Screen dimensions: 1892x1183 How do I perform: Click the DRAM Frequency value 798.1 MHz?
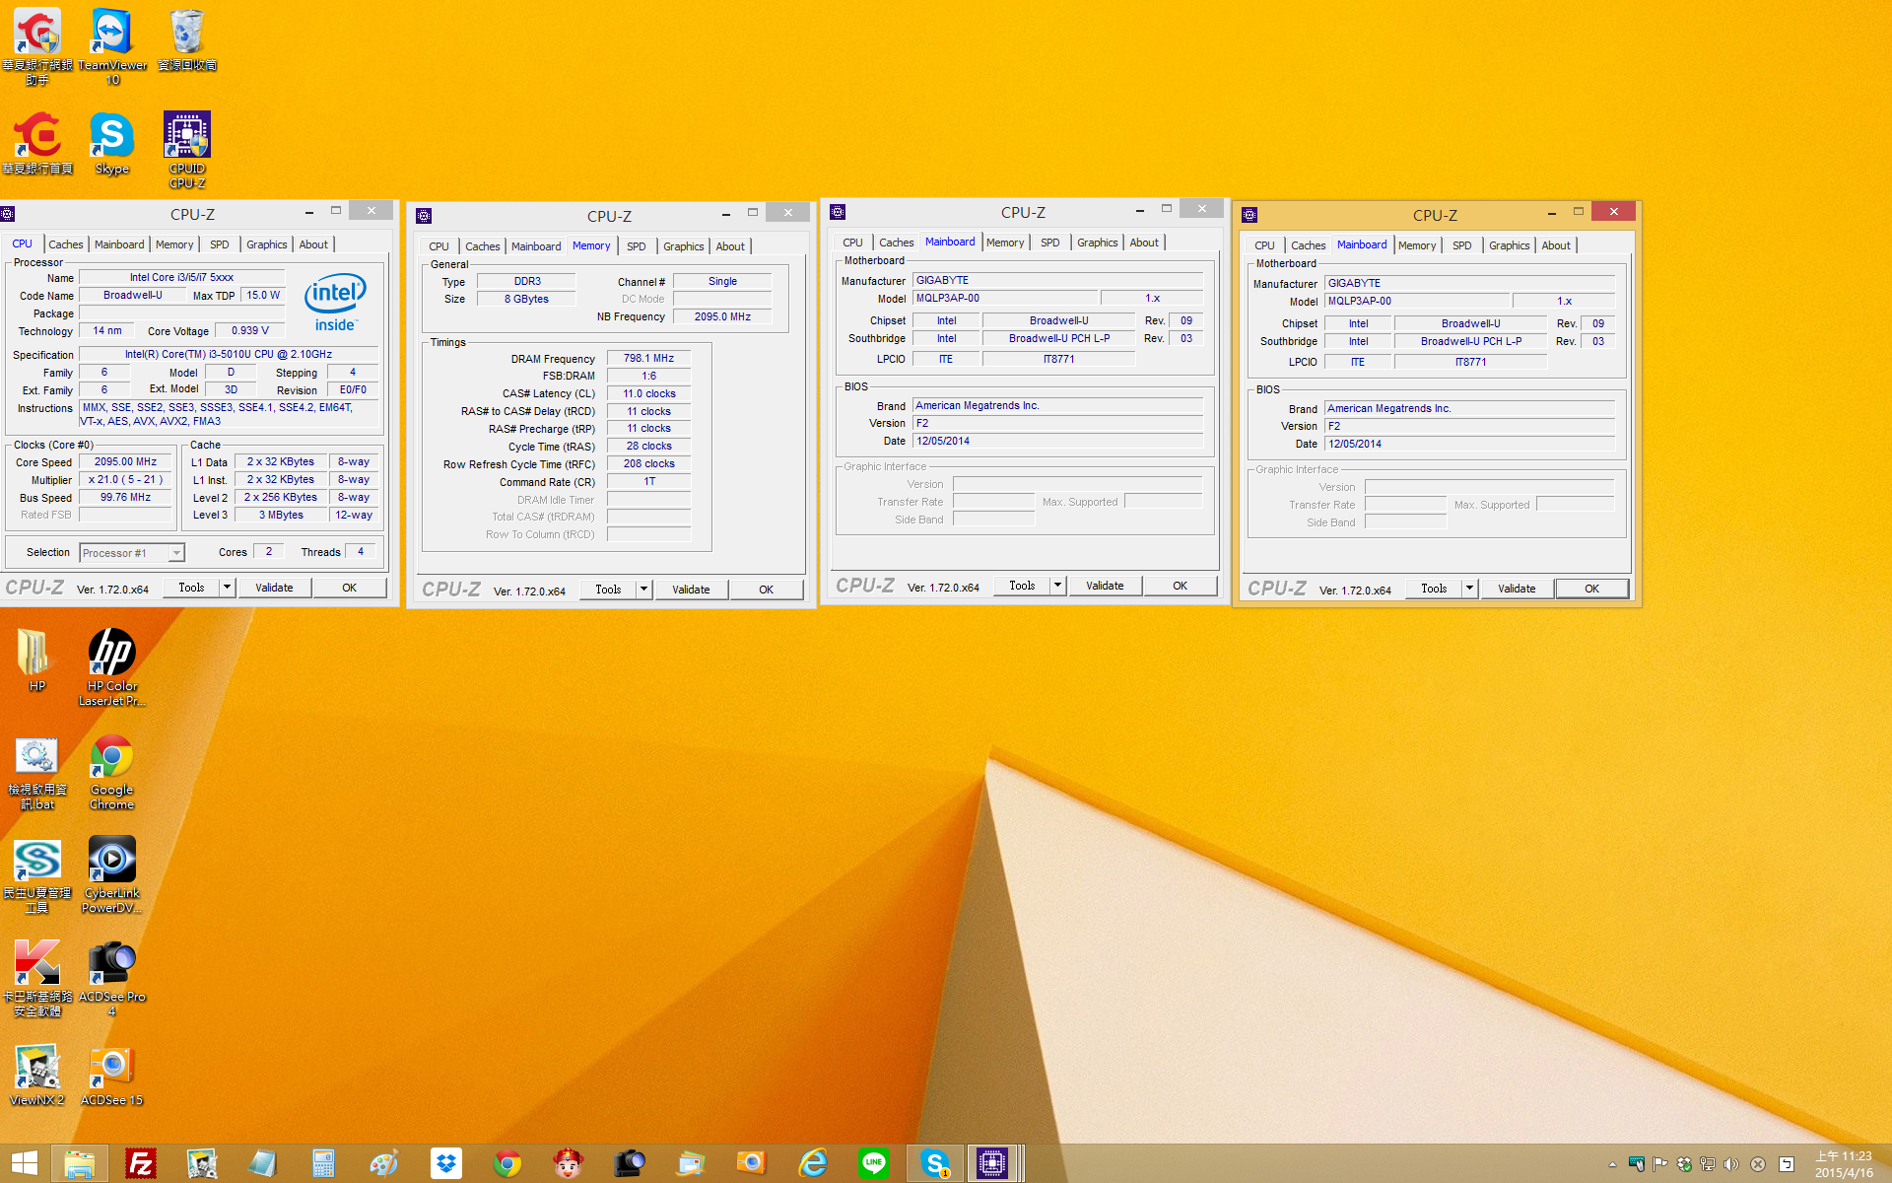pyautogui.click(x=648, y=358)
